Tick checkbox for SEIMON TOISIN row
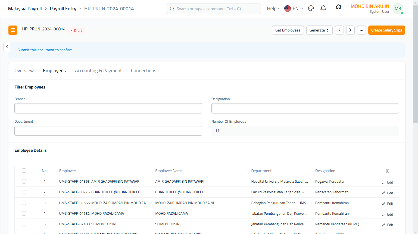Screen dimensions: 418x234 pyautogui.click(x=24, y=224)
